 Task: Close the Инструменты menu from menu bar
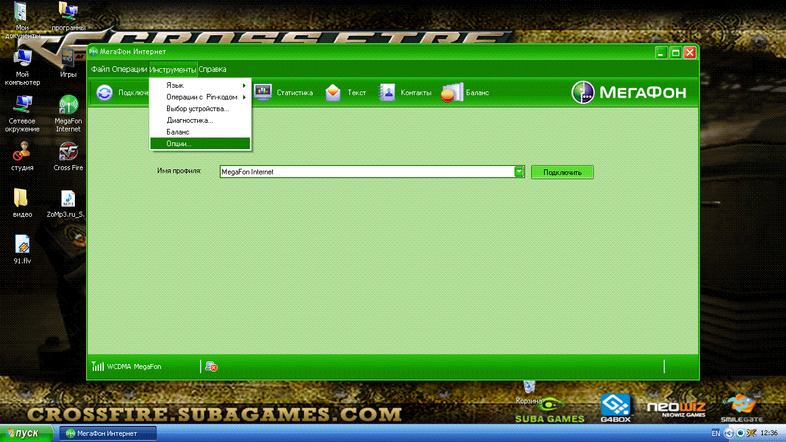click(x=173, y=69)
